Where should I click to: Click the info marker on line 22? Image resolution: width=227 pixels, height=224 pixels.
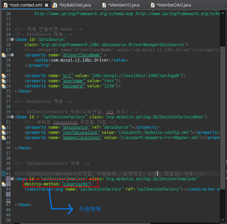coord(3,76)
